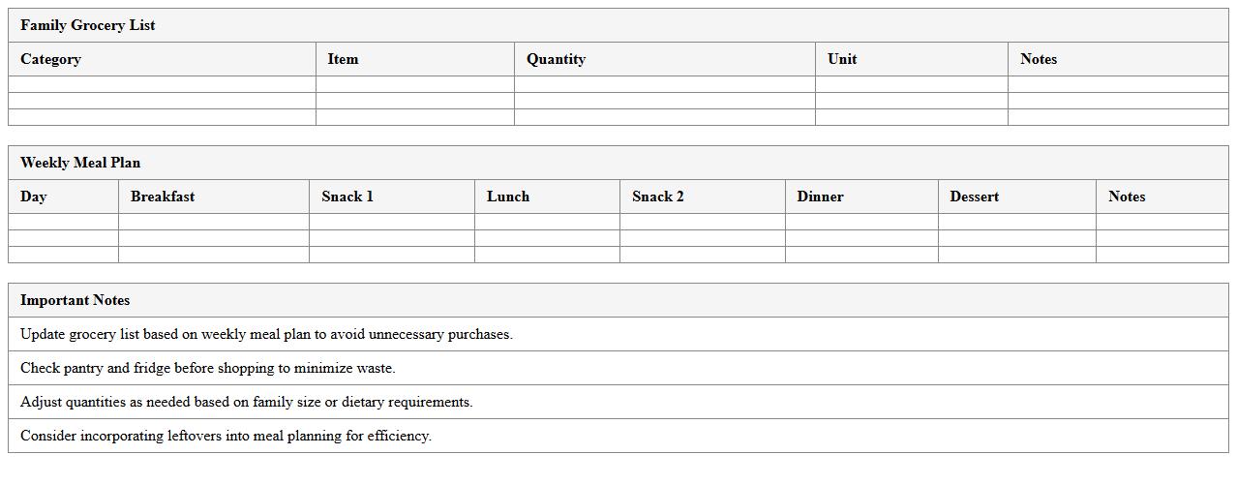
Task: Click the meal plan Notes header
Action: click(1127, 197)
